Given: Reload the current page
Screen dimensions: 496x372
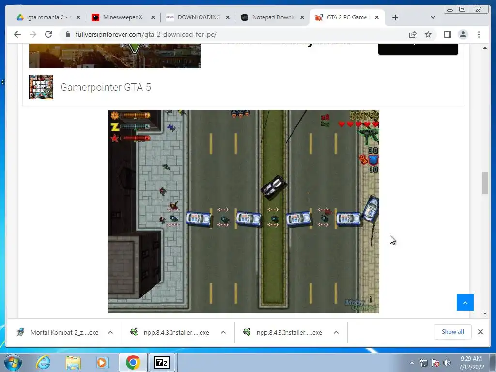Looking at the screenshot, I should pos(48,34).
